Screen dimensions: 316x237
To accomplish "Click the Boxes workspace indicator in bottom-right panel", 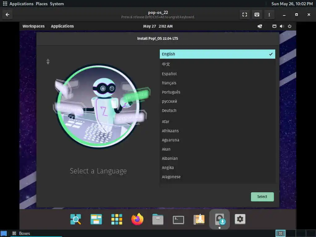I will (x=280, y=233).
